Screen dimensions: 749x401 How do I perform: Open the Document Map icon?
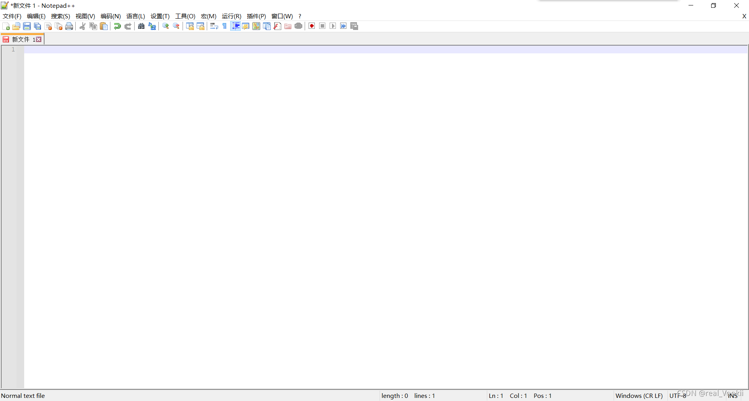click(x=256, y=26)
